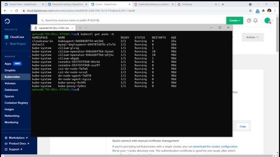Image resolution: width=280 pixels, height=157 pixels.
Task: Open download the cluster configuration file link
Action: point(175,148)
